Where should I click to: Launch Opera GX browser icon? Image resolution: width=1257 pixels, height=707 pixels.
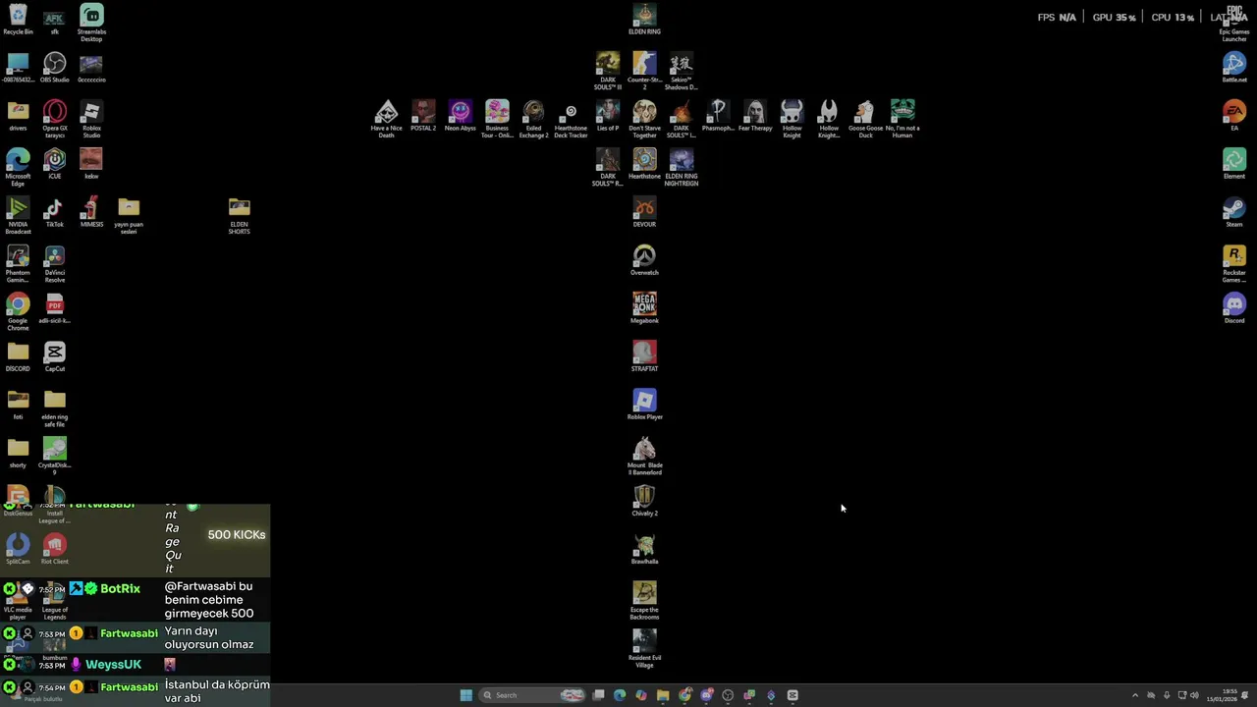pos(54,119)
